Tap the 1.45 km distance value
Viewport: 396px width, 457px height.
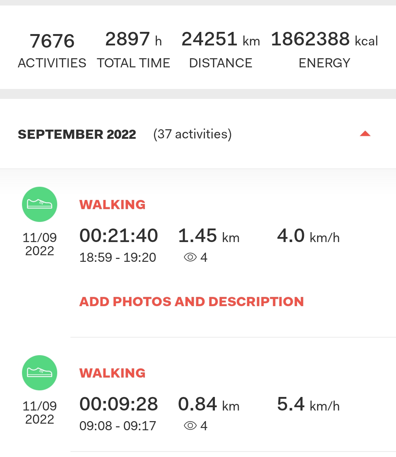click(x=209, y=235)
